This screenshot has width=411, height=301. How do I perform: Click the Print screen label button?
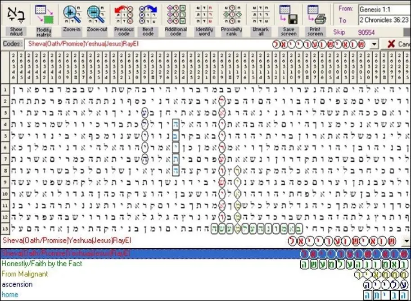(x=316, y=32)
